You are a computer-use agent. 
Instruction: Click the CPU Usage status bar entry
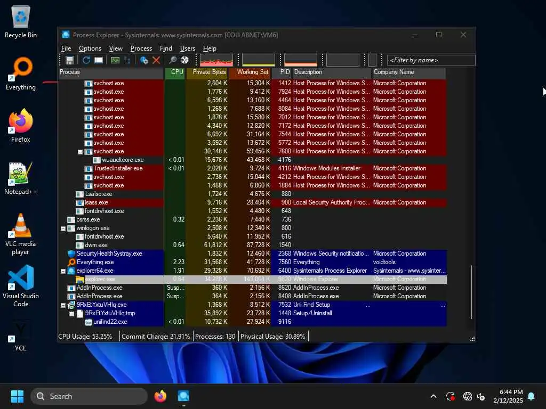click(x=85, y=337)
